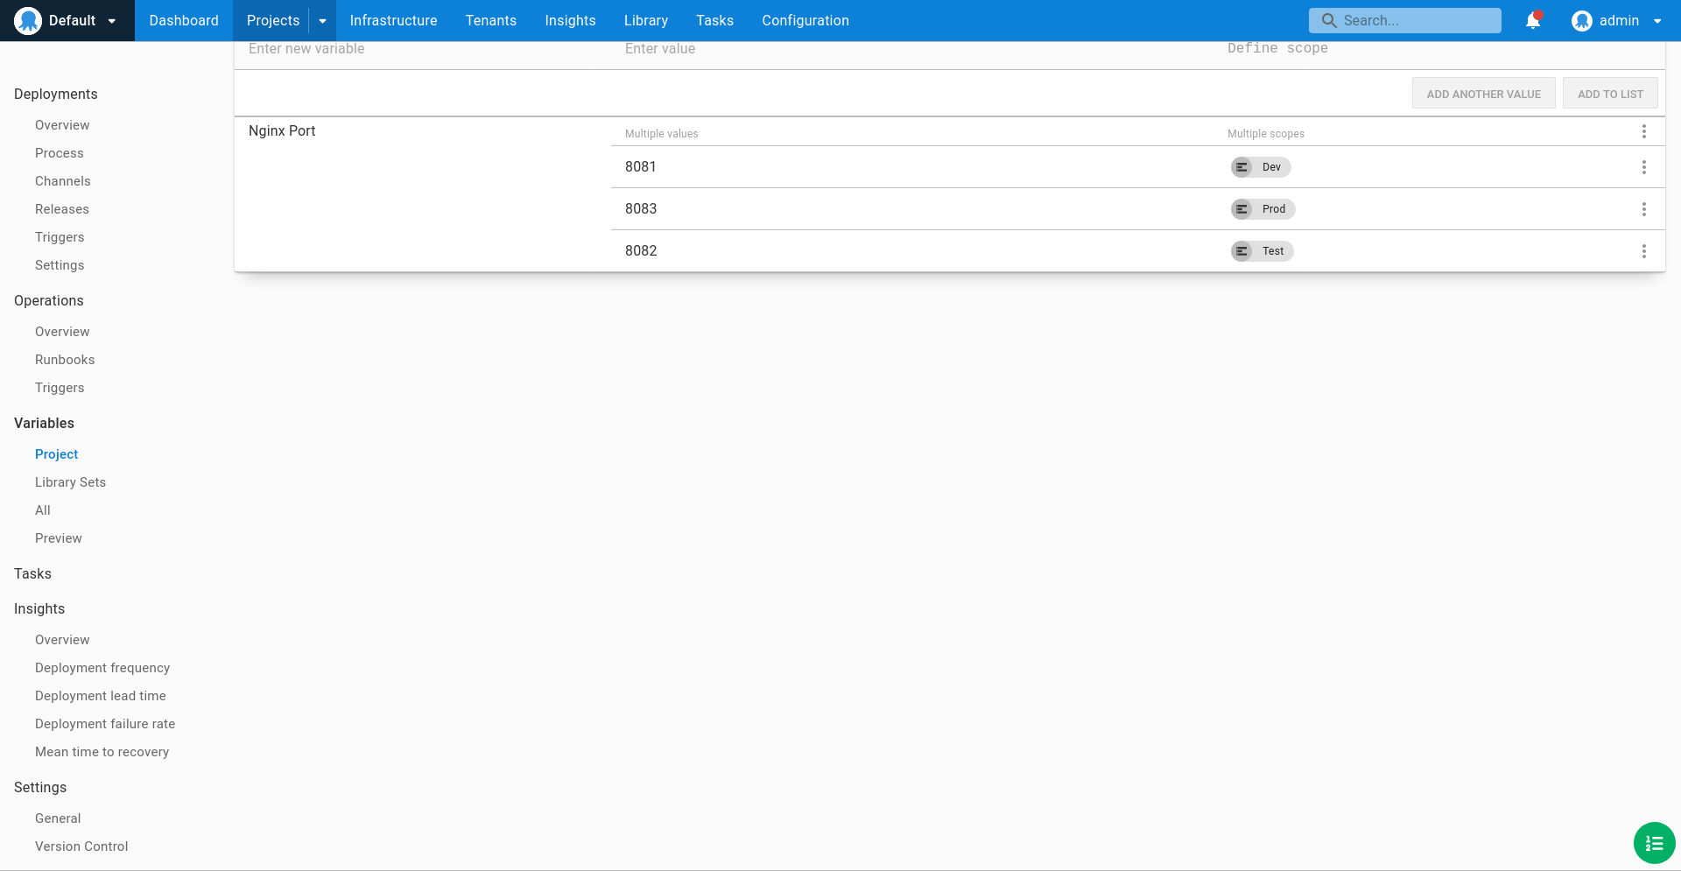The height and width of the screenshot is (871, 1681).
Task: Open the Releases sidebar link
Action: [62, 209]
